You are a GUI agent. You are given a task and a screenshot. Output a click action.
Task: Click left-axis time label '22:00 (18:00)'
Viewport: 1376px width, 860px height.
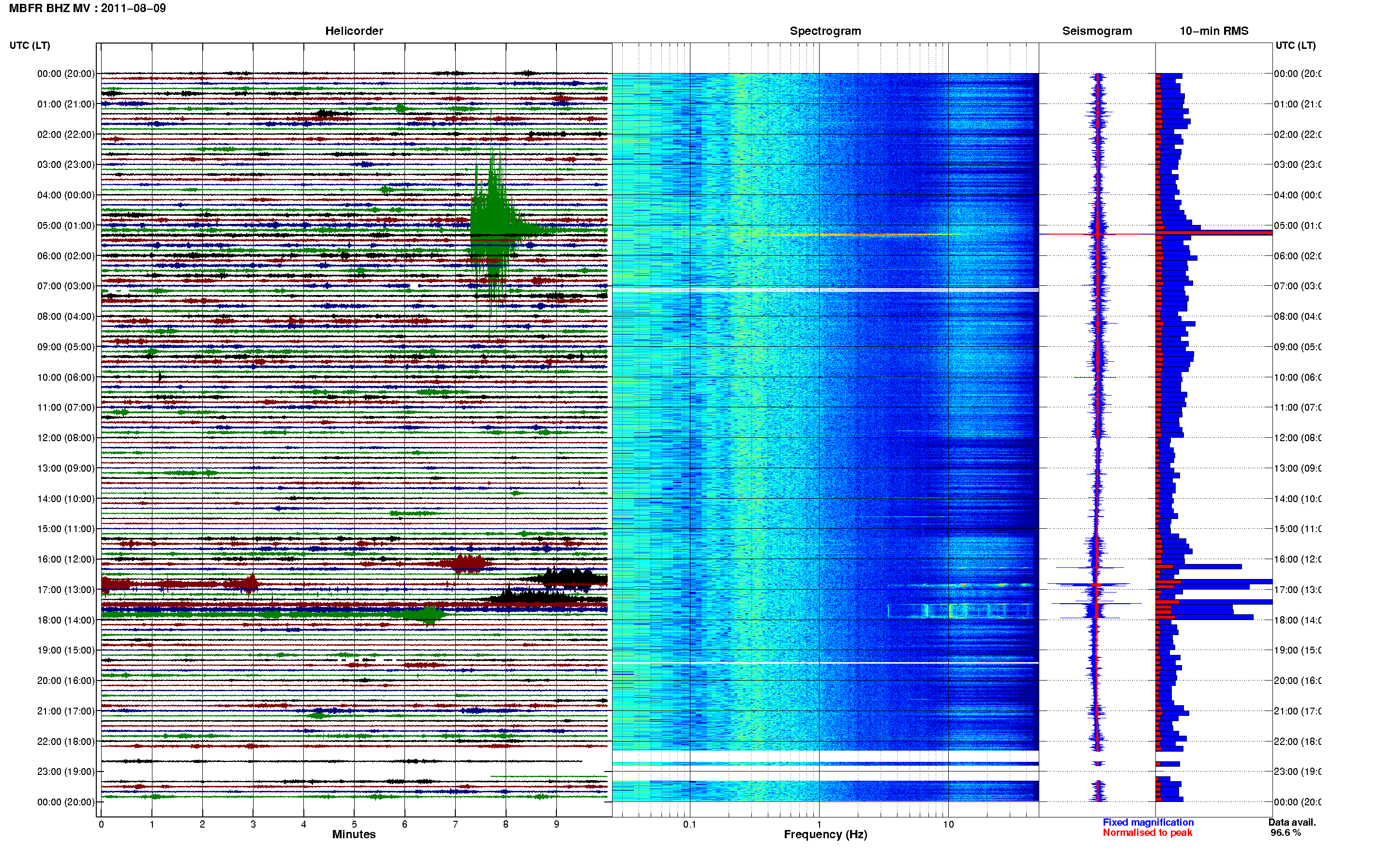pyautogui.click(x=66, y=741)
